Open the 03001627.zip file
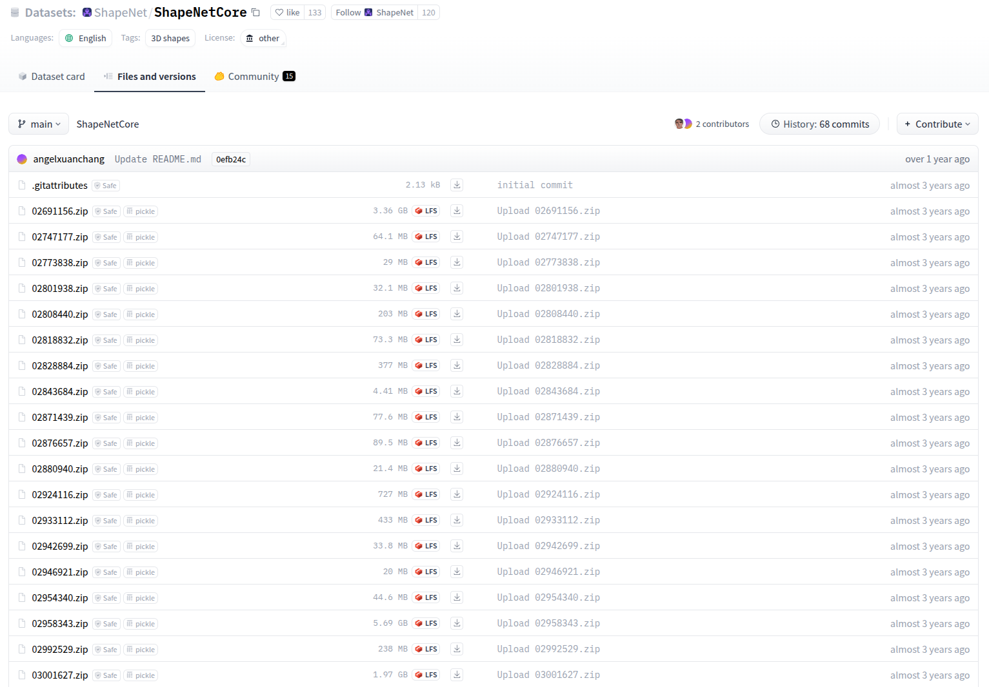989x687 pixels. [60, 675]
